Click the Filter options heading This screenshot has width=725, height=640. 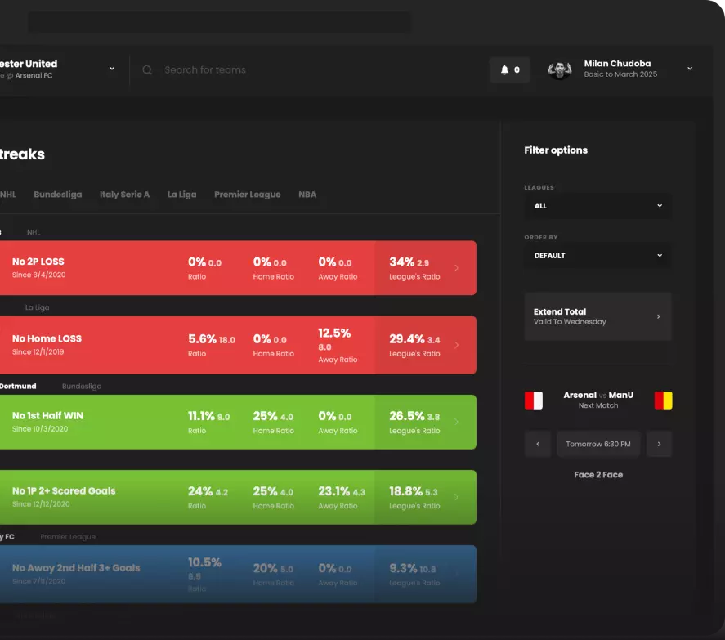click(x=556, y=150)
